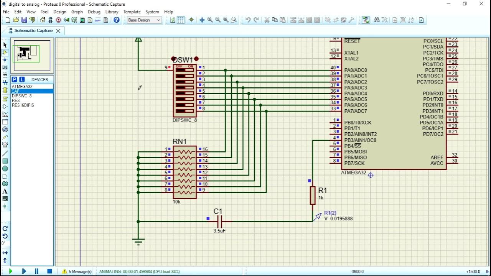Screen dimensions: 491x276
Task: Open PCB Layout chip icon
Action: point(58,20)
